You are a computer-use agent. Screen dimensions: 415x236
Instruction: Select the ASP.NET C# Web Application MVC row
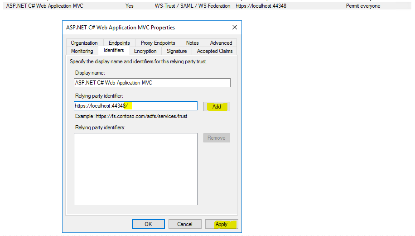(207, 6)
